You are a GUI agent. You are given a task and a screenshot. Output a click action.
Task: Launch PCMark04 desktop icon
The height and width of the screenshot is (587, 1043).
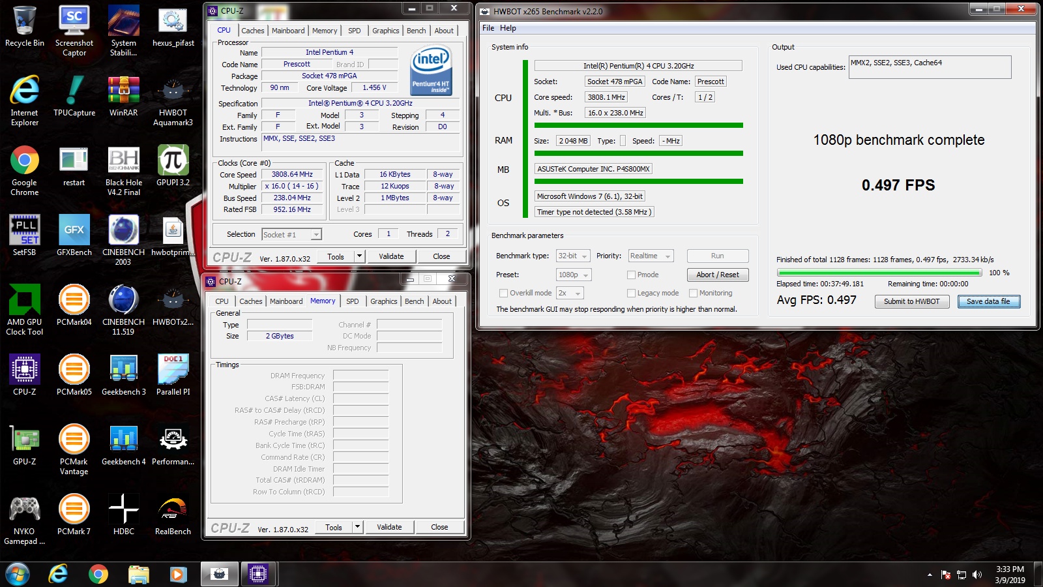coord(74,305)
